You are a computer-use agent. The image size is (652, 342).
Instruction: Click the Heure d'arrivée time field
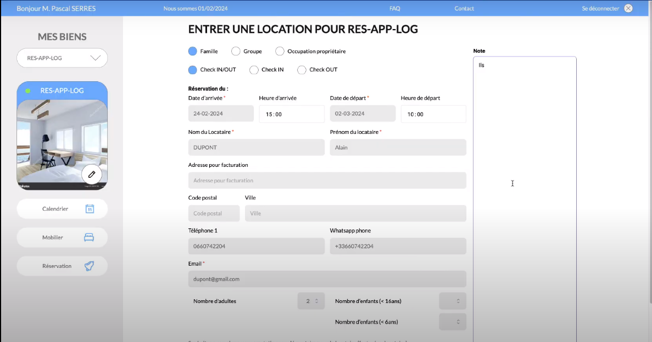pos(292,114)
